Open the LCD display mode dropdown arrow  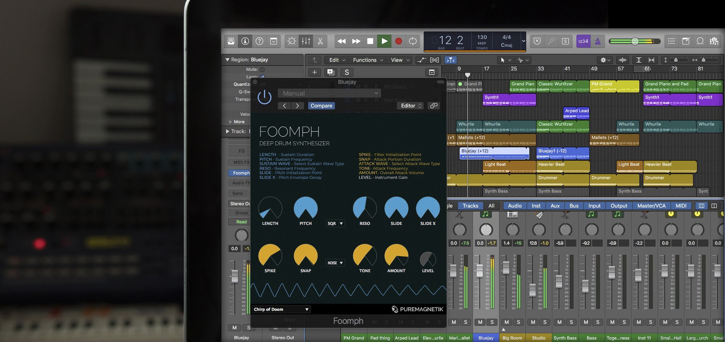tap(523, 41)
